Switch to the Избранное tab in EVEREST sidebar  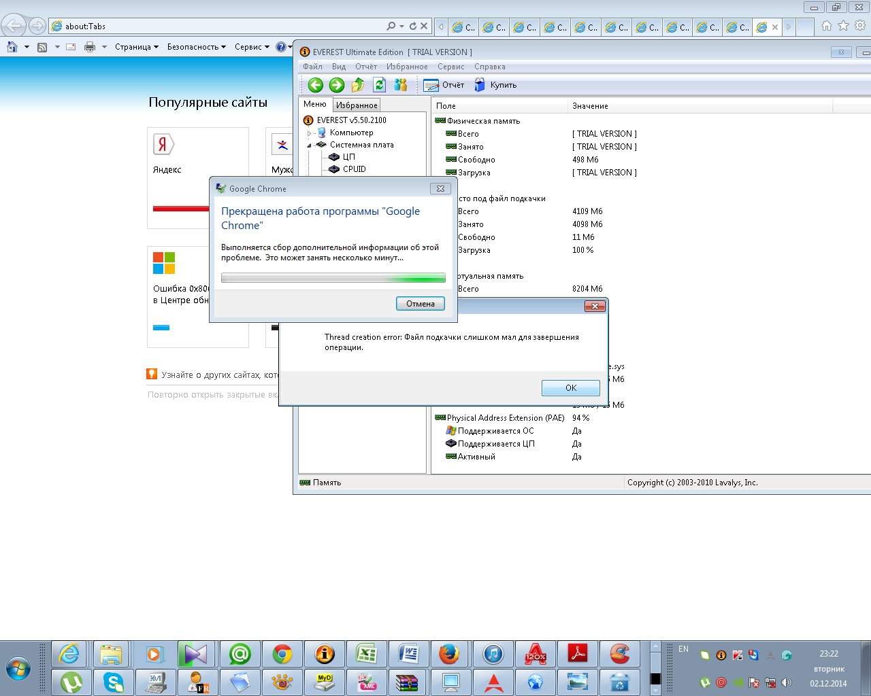click(x=357, y=105)
